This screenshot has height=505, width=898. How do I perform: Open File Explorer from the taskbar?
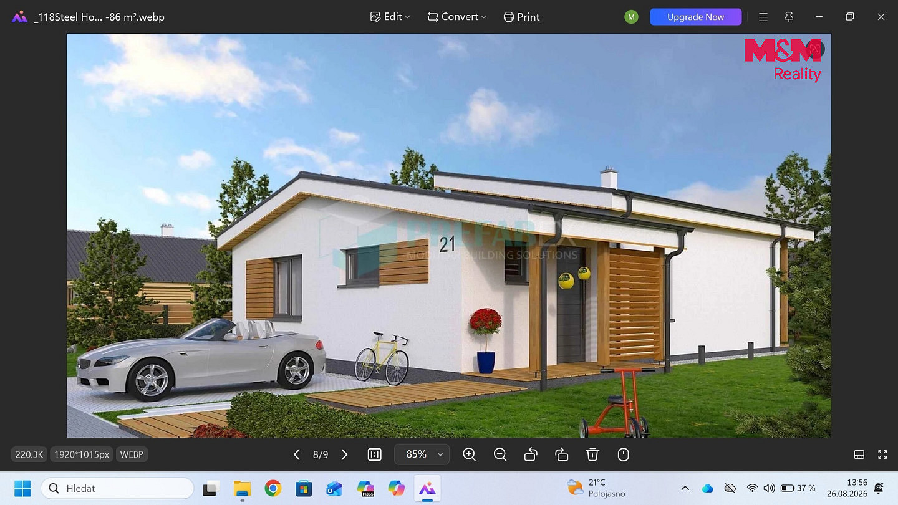tap(242, 488)
